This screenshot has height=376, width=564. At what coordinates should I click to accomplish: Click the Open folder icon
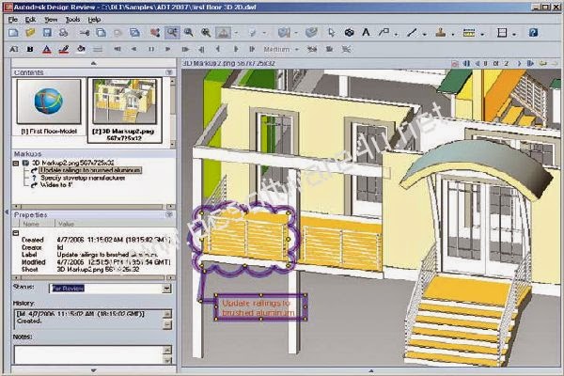(30, 33)
